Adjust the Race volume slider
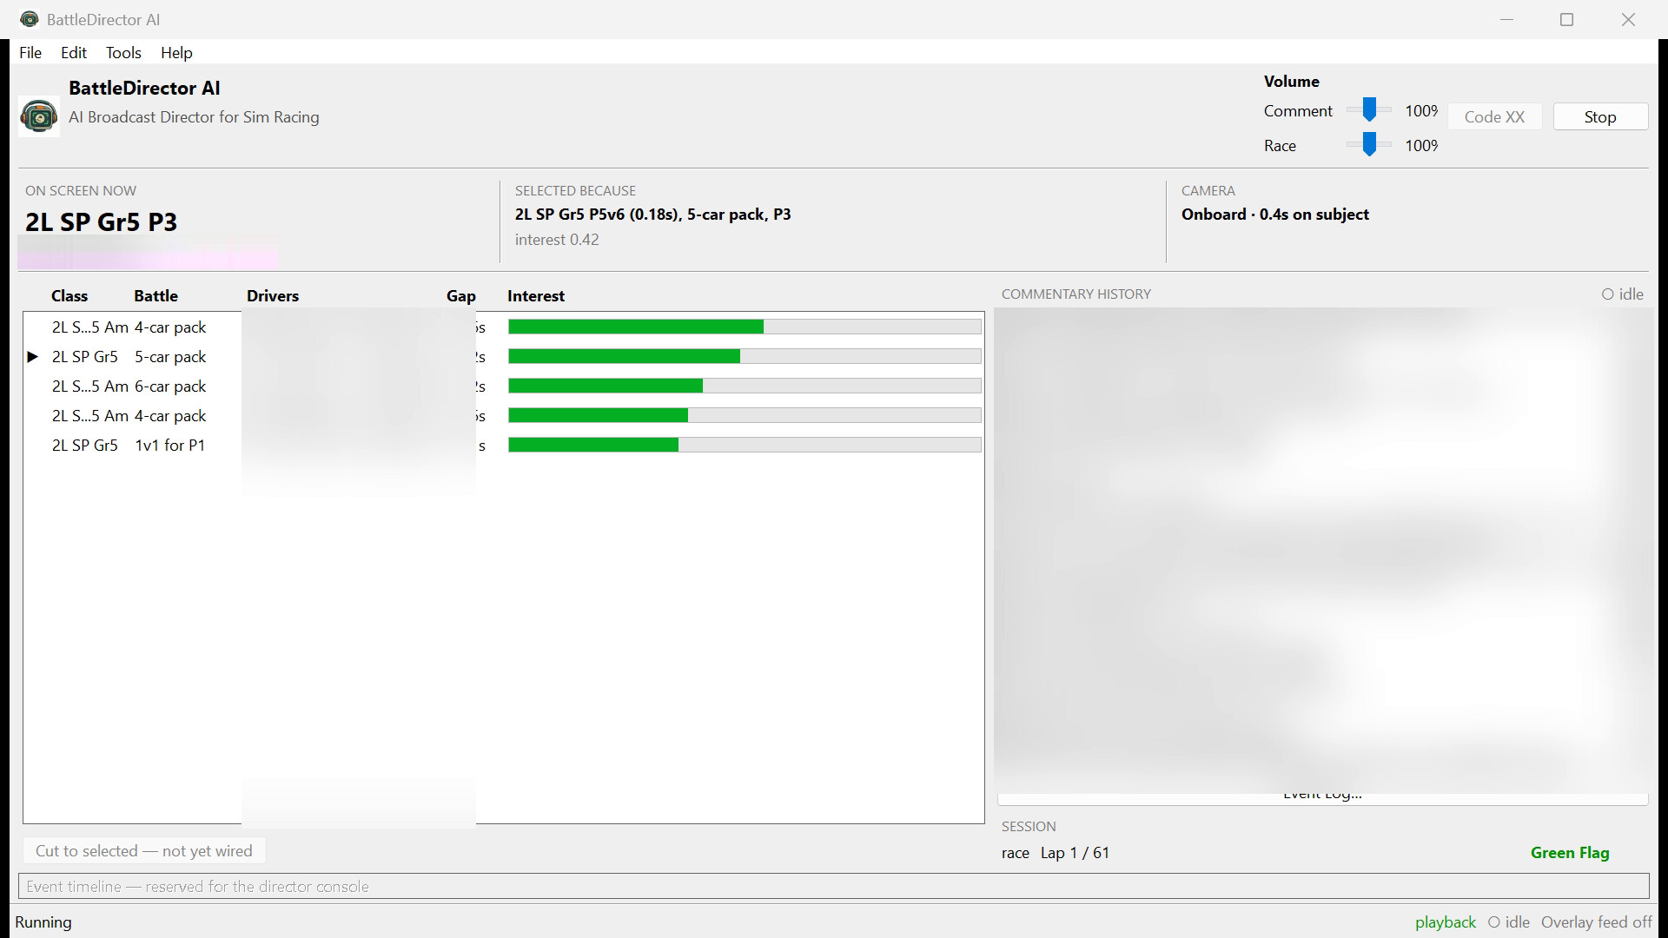1668x938 pixels. pyautogui.click(x=1369, y=145)
